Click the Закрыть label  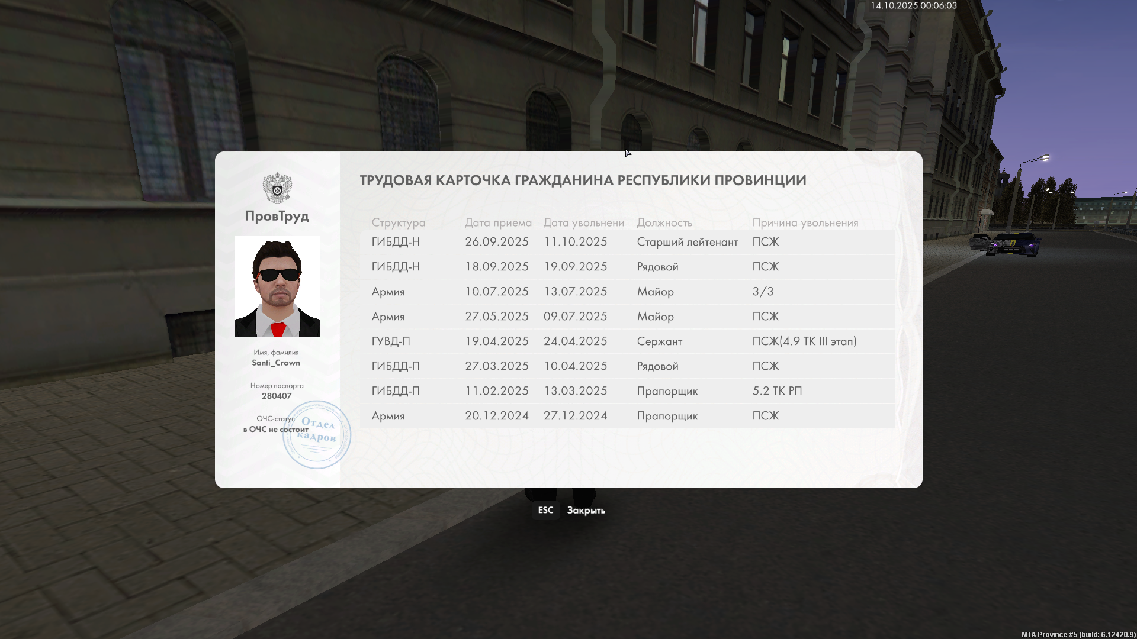(x=586, y=510)
